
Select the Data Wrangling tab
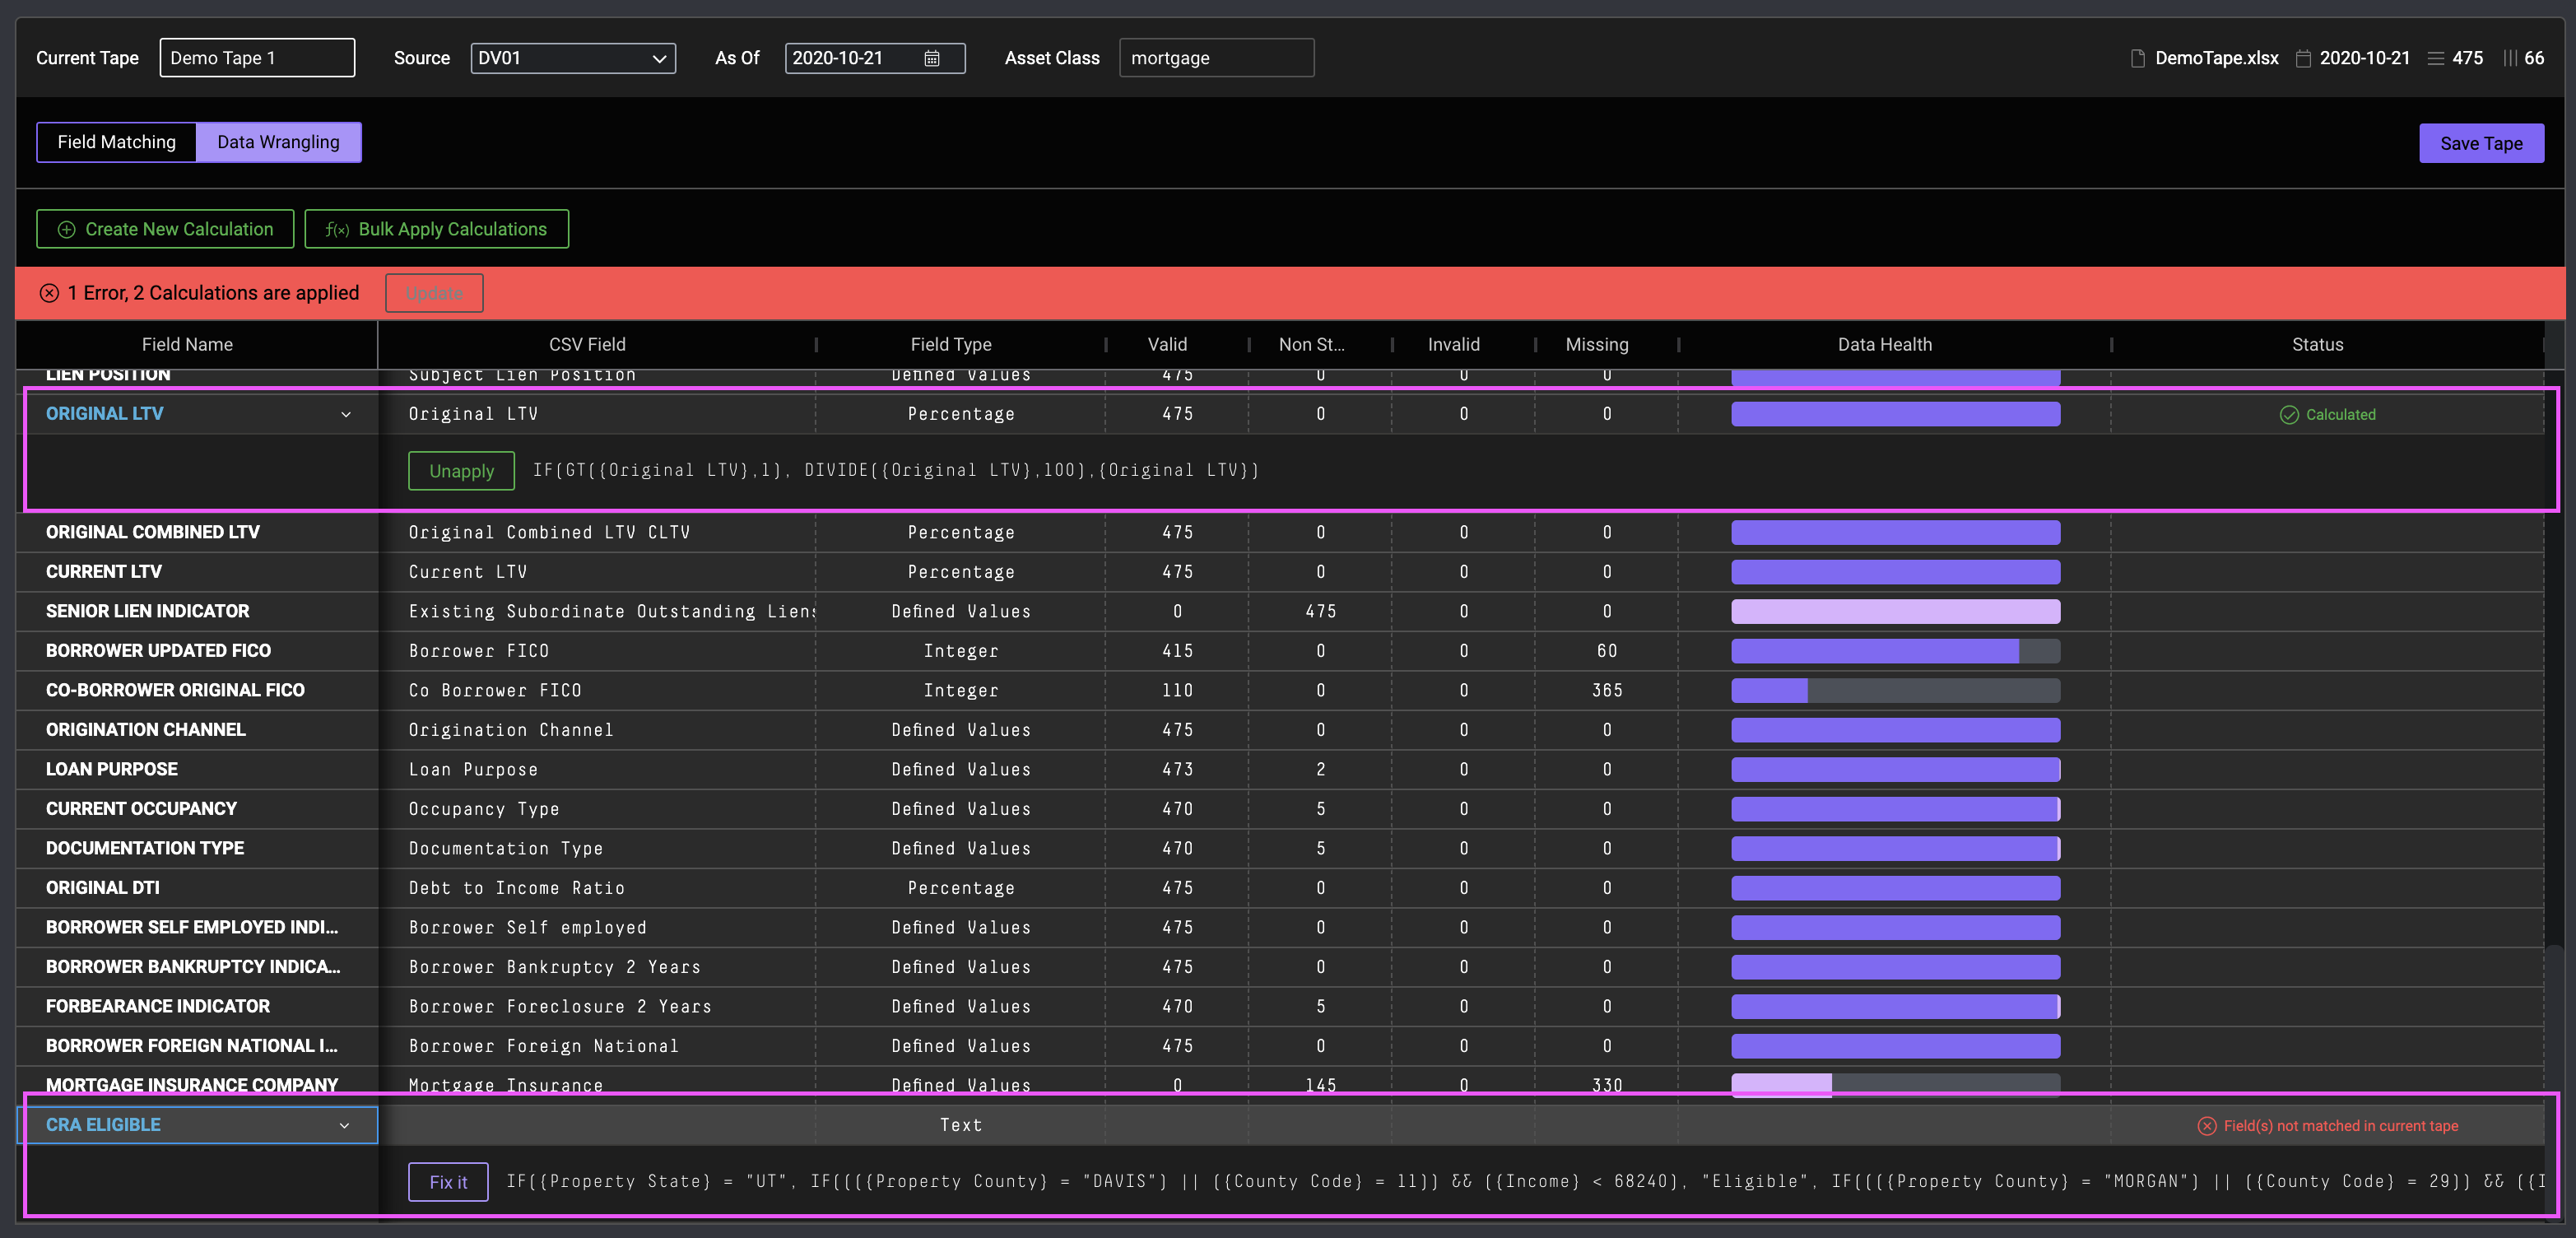278,142
